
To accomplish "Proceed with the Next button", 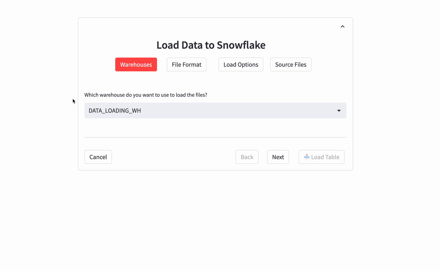I will click(278, 157).
